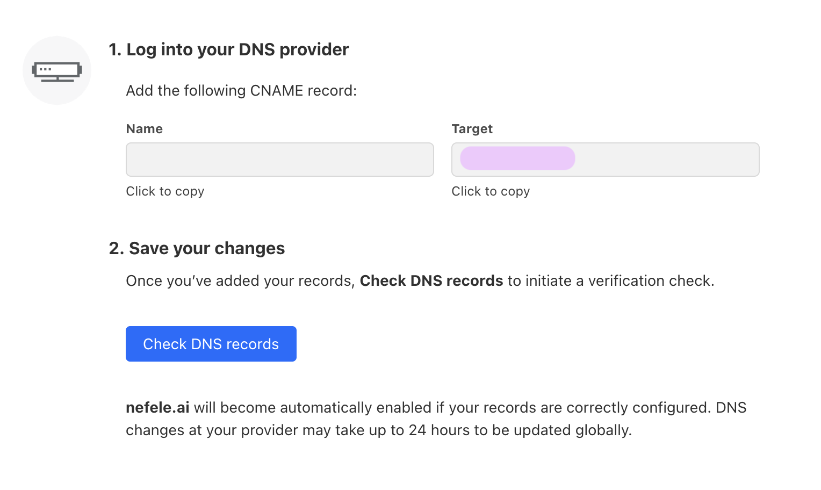
Task: Click the DNS server icon
Action: pos(57,71)
